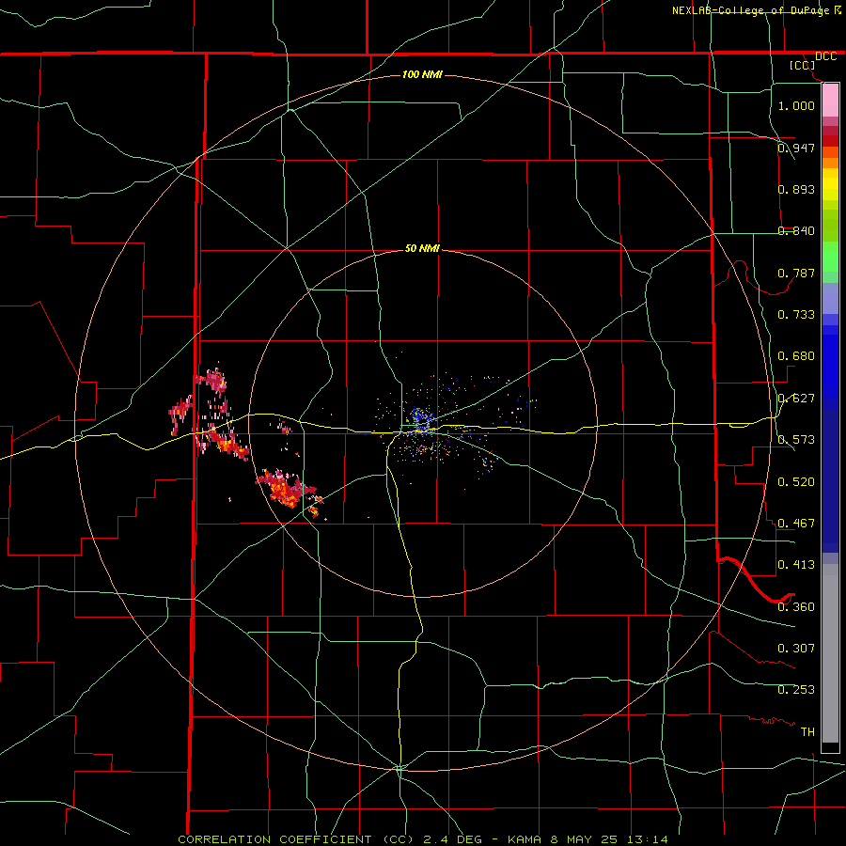Viewport: 846px width, 846px height.
Task: Select the 0.520 scale value
Action: pyautogui.click(x=796, y=481)
